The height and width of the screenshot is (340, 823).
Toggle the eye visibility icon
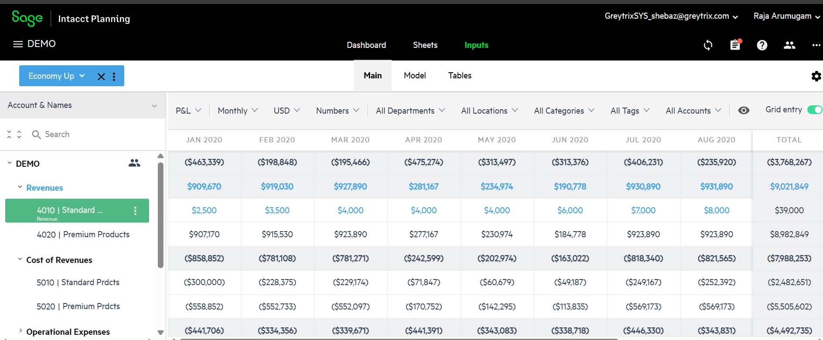[x=744, y=111]
